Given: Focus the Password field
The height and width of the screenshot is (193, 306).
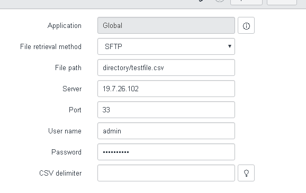Looking at the screenshot, I should point(166,152).
